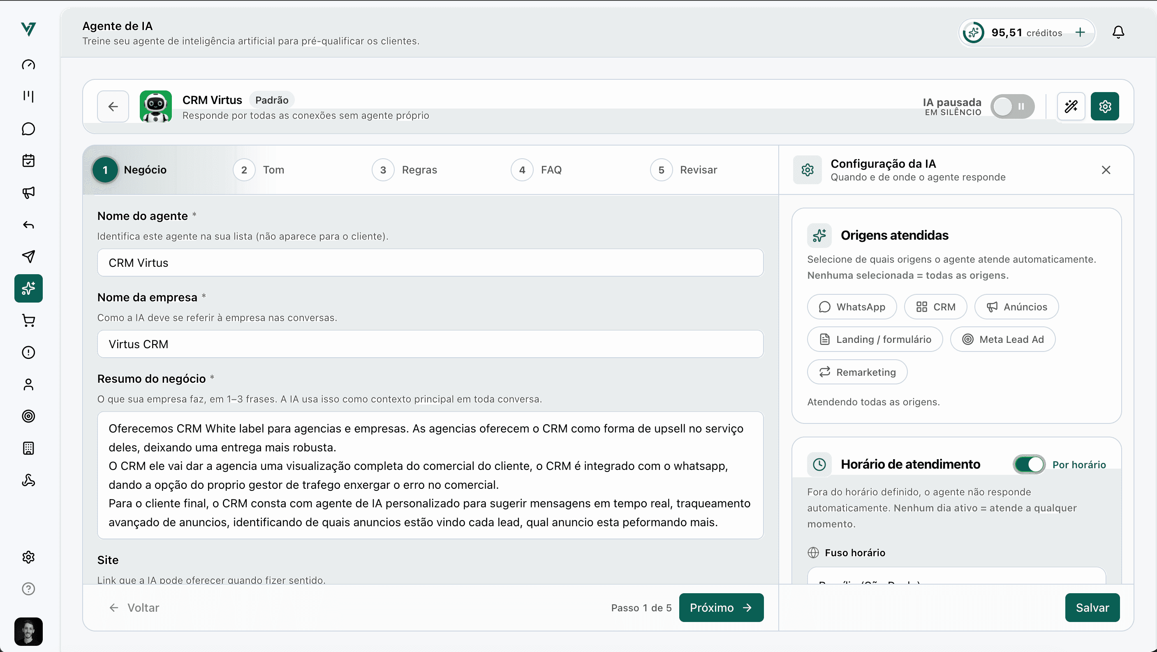Focus the Resumo do negócio text area
Screen dimensions: 1157x652
click(430, 475)
